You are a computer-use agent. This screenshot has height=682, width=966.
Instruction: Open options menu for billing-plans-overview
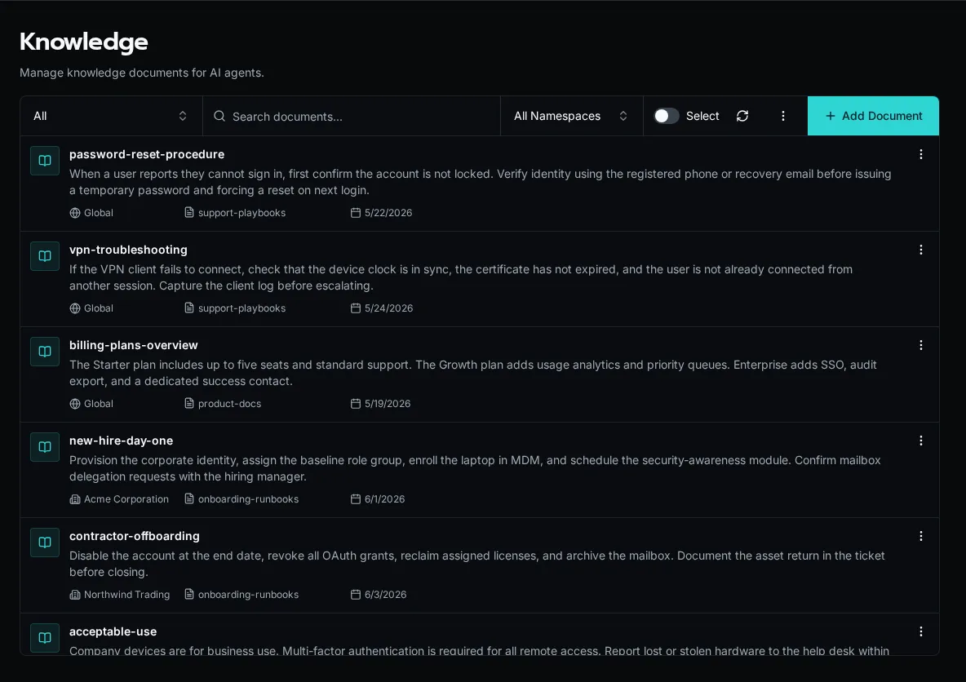pos(921,346)
